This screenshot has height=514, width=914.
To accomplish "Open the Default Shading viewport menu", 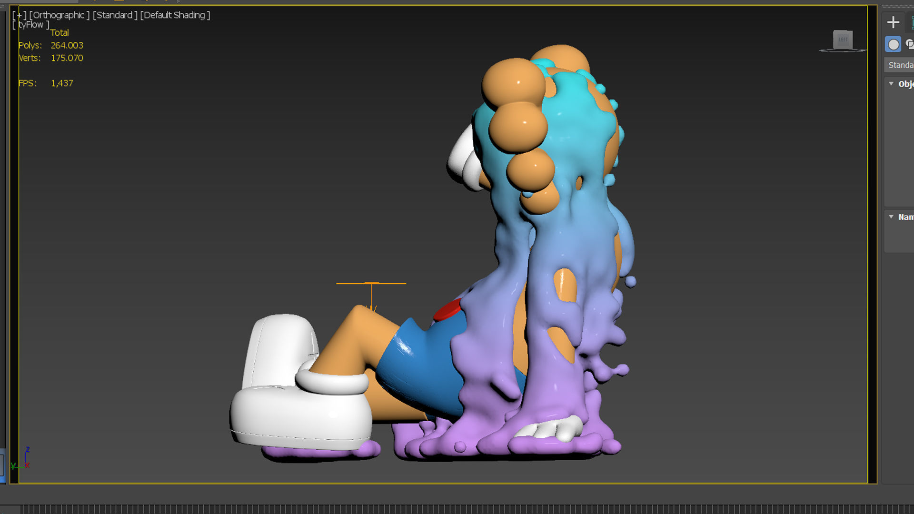I will (175, 15).
